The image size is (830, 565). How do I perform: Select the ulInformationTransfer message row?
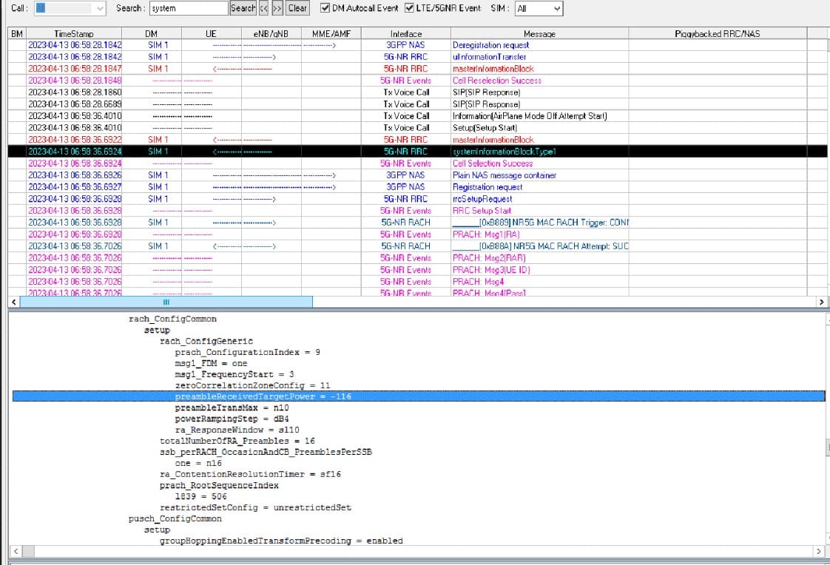417,57
